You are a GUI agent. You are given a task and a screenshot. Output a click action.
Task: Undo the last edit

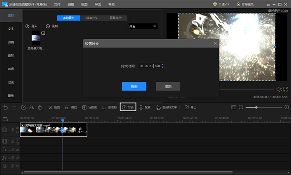5,107
